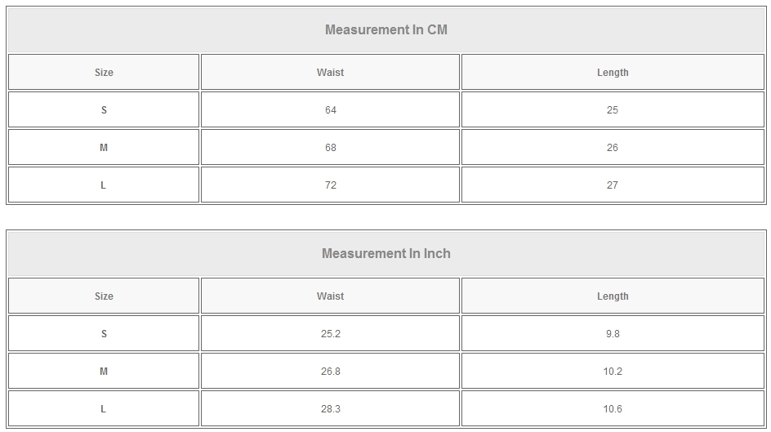This screenshot has height=432, width=771.
Task: Click the inch waist value 25.2
Action: tap(330, 334)
